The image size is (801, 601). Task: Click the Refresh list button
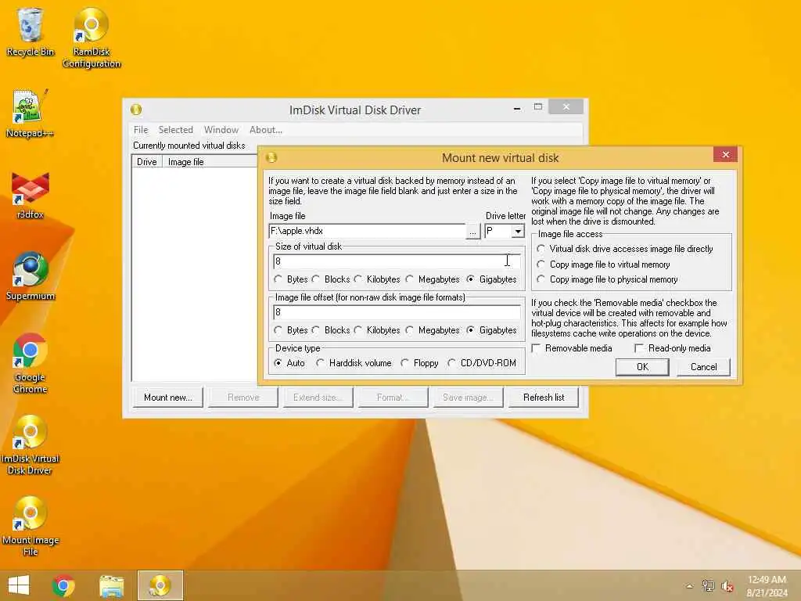[544, 397]
